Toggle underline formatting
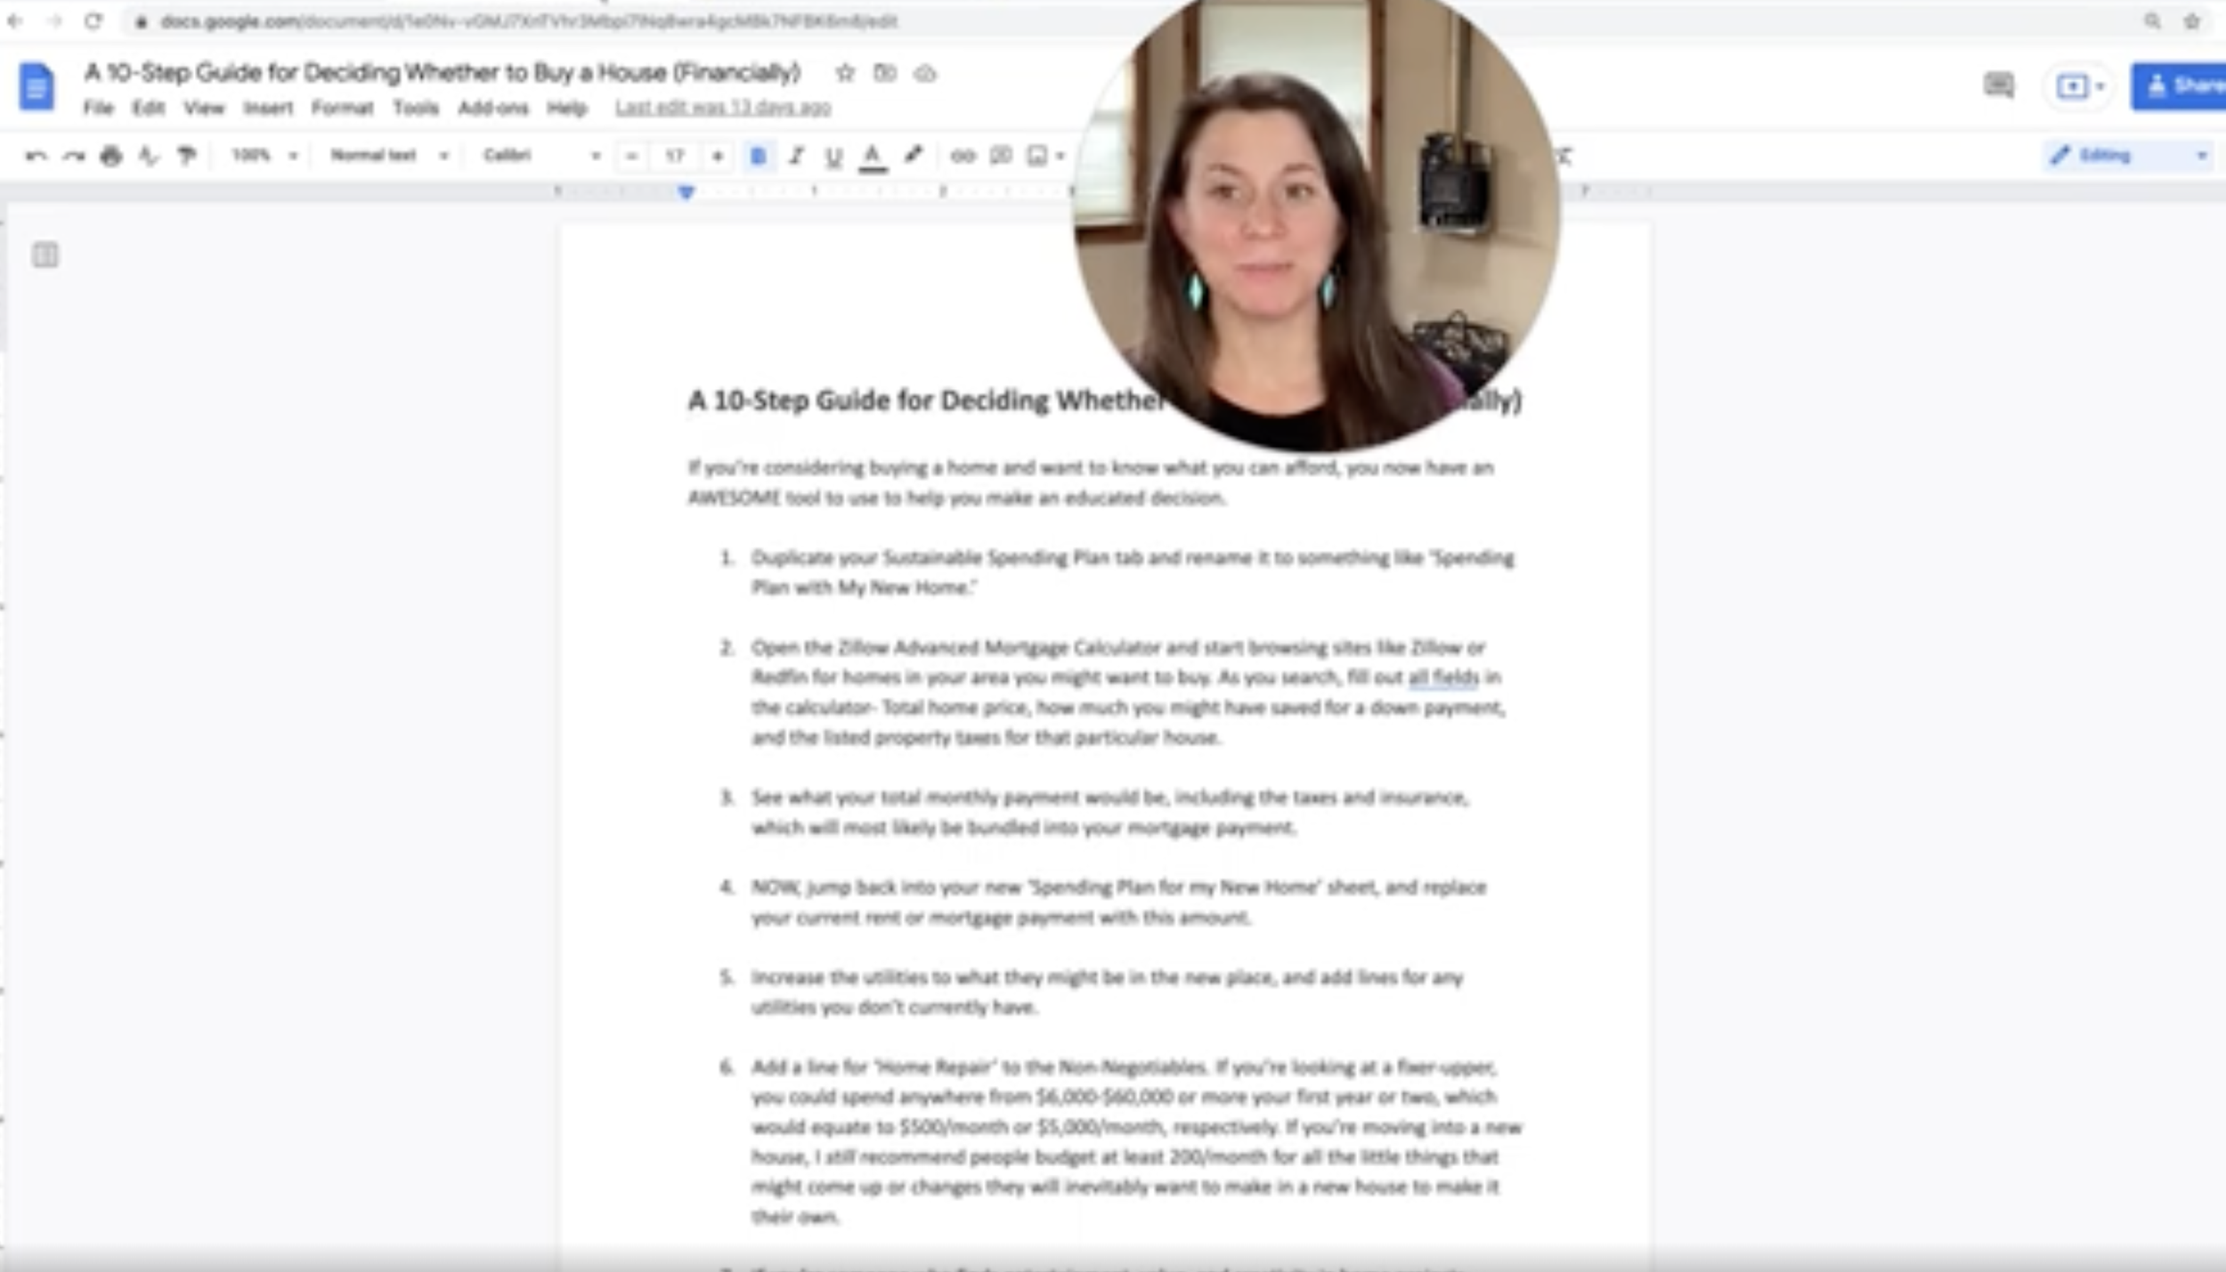Image resolution: width=2226 pixels, height=1272 pixels. (x=833, y=157)
